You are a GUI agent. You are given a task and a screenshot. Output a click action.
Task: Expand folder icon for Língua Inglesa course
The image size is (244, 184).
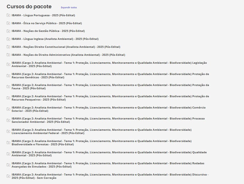[8, 39]
